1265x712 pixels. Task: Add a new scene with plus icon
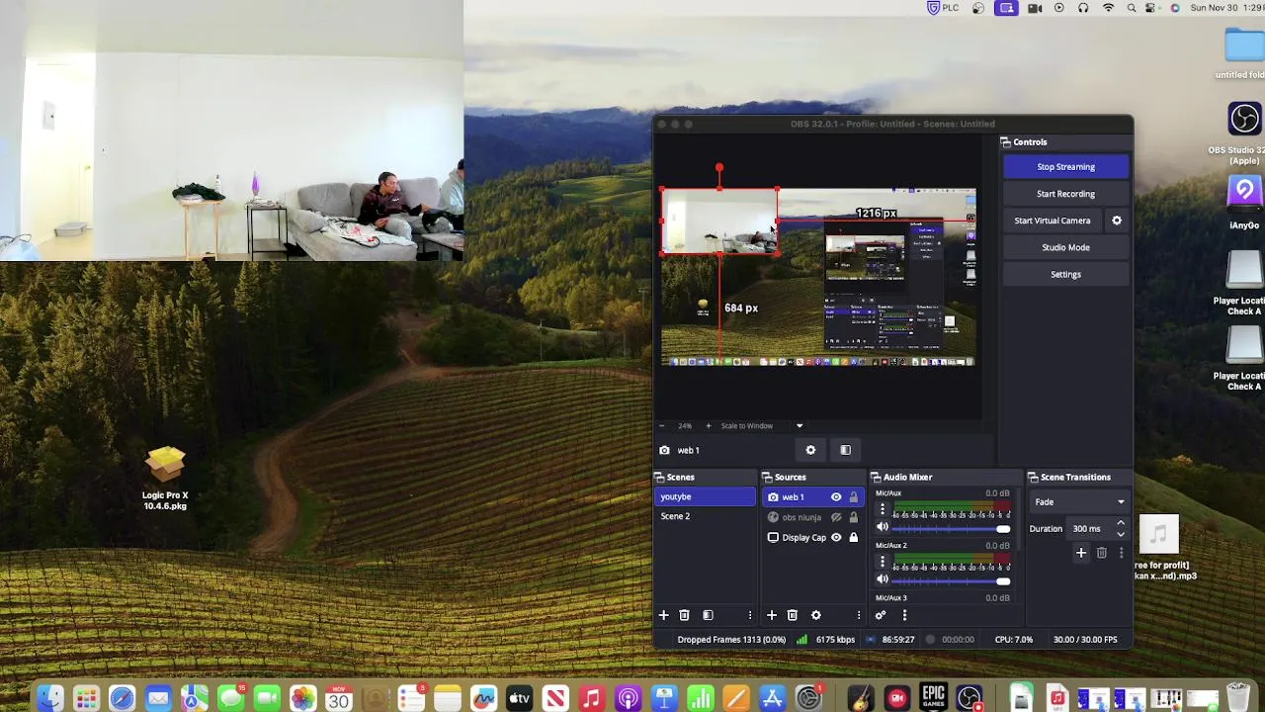point(664,615)
